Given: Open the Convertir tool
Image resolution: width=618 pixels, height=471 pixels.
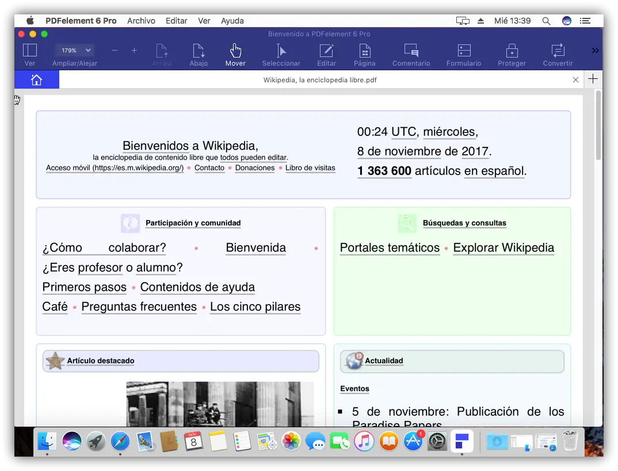Looking at the screenshot, I should click(x=558, y=51).
